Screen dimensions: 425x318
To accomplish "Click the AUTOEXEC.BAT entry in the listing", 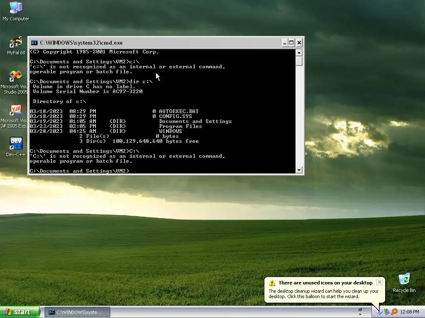I will [178, 111].
